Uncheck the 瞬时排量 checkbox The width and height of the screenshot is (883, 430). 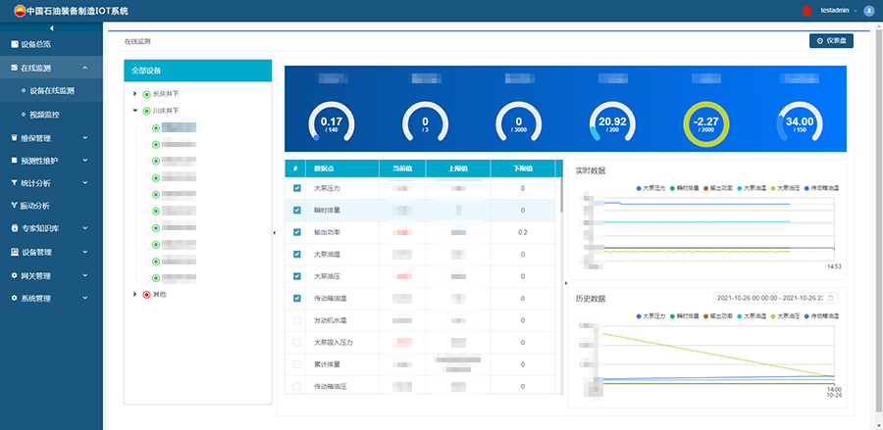(296, 211)
